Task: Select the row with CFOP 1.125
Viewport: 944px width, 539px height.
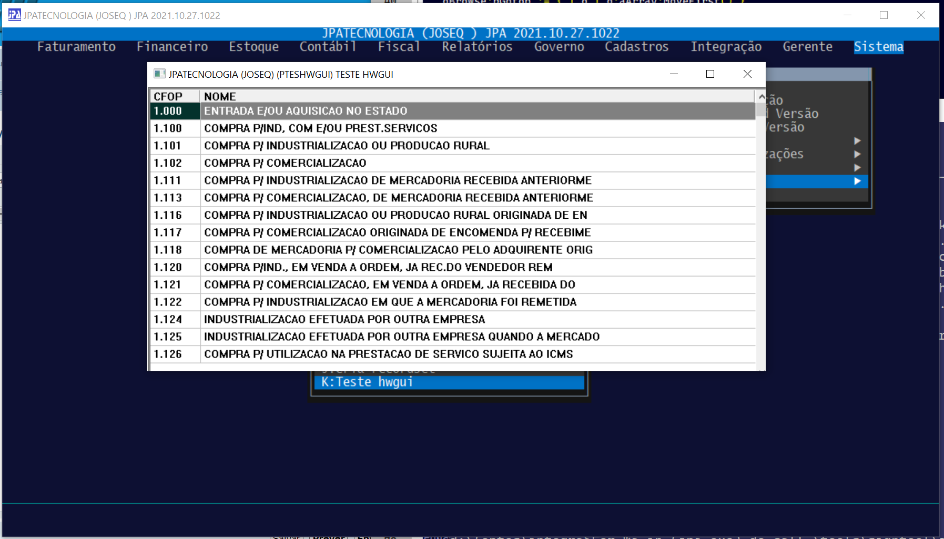Action: 453,337
